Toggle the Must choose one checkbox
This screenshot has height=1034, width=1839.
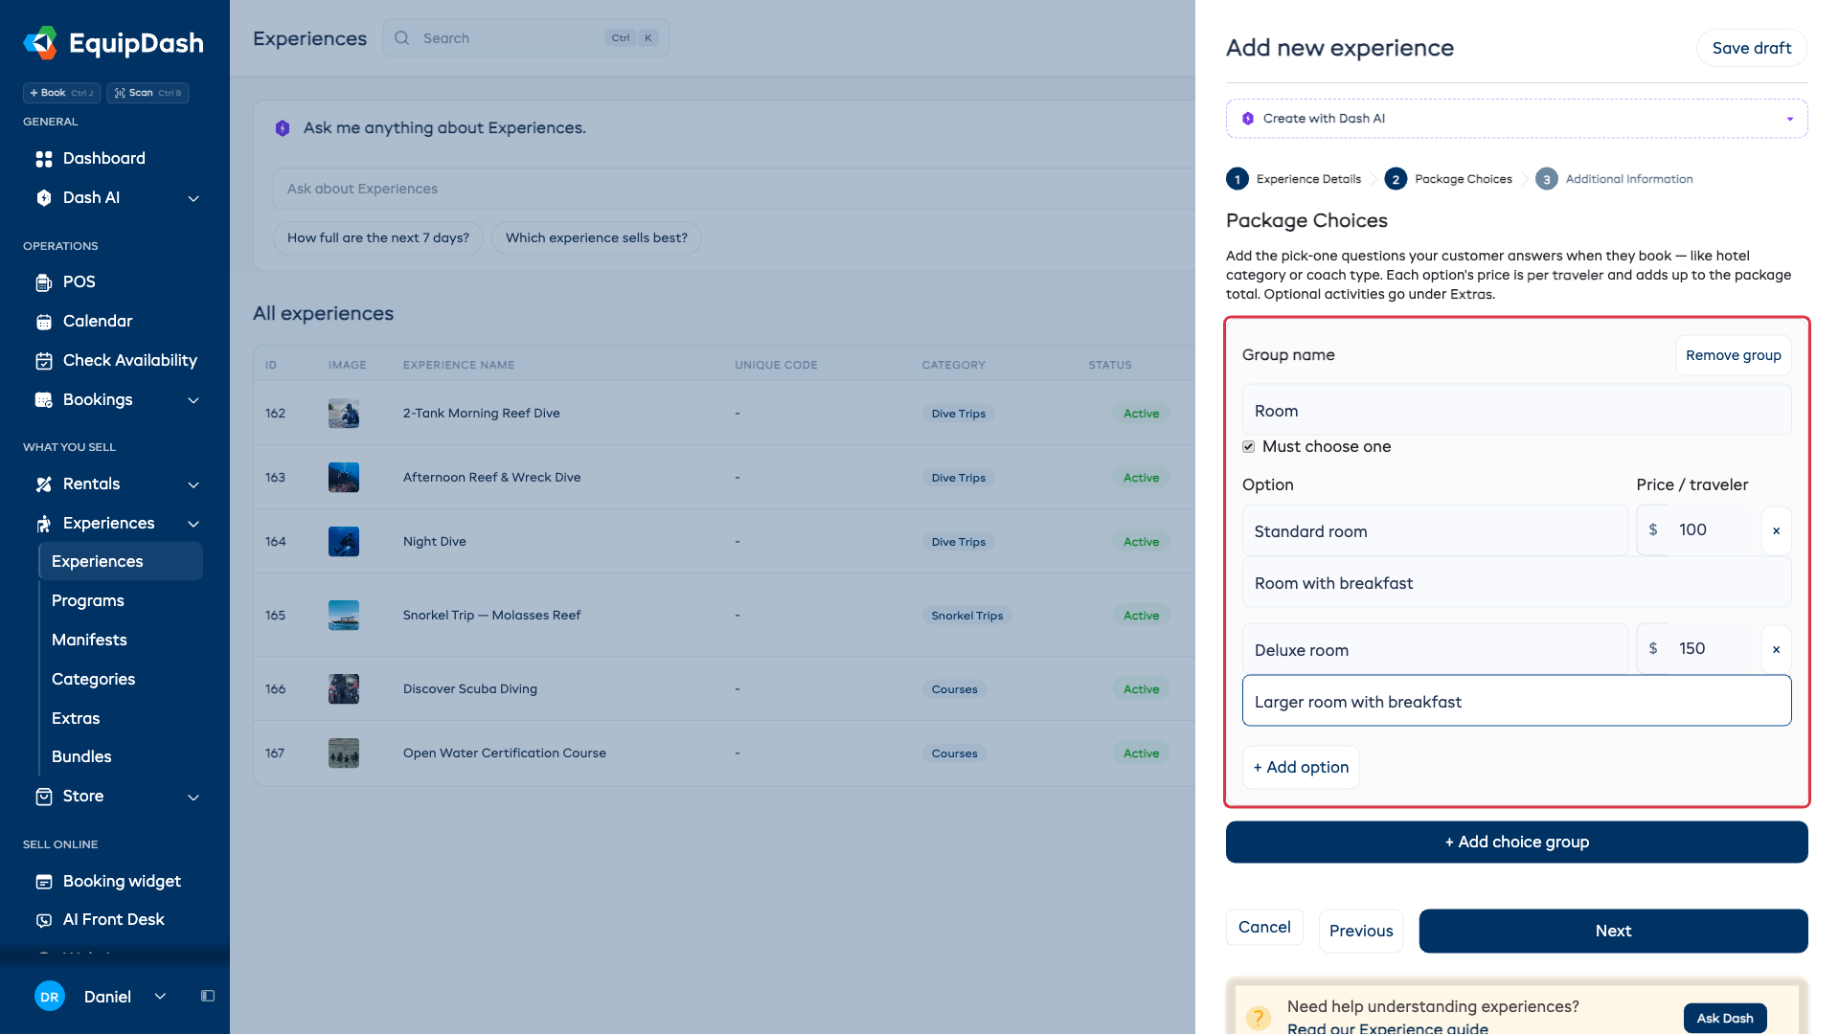[1249, 447]
